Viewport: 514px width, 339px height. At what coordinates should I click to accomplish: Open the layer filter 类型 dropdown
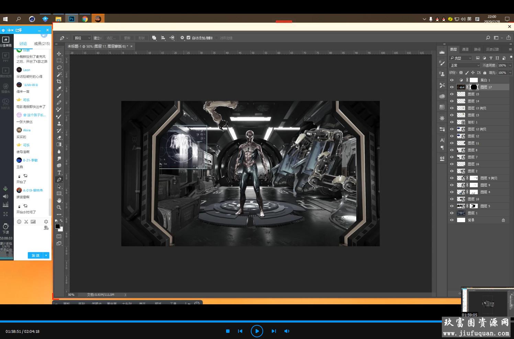click(x=460, y=58)
